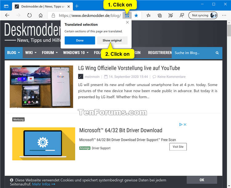Click the feedback icon in toolbar
The image size is (231, 188).
182,15
